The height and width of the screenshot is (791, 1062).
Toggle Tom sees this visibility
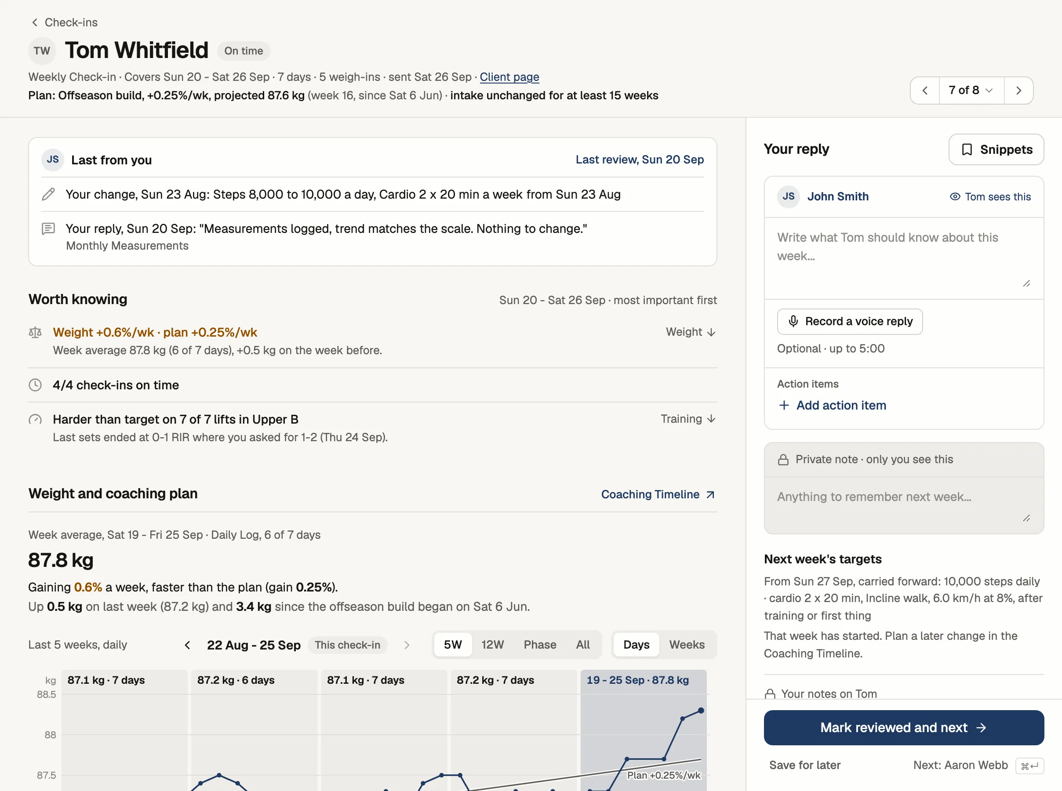[x=990, y=197]
